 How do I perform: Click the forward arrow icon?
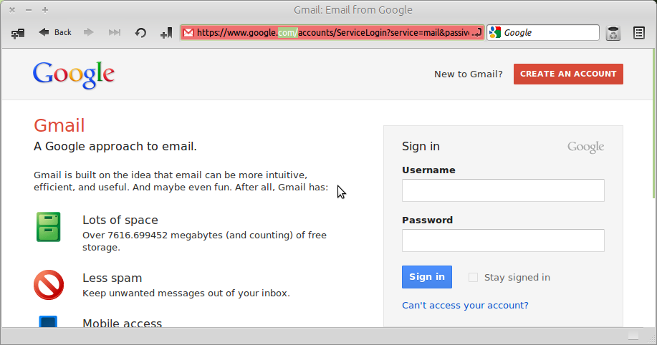click(x=88, y=32)
